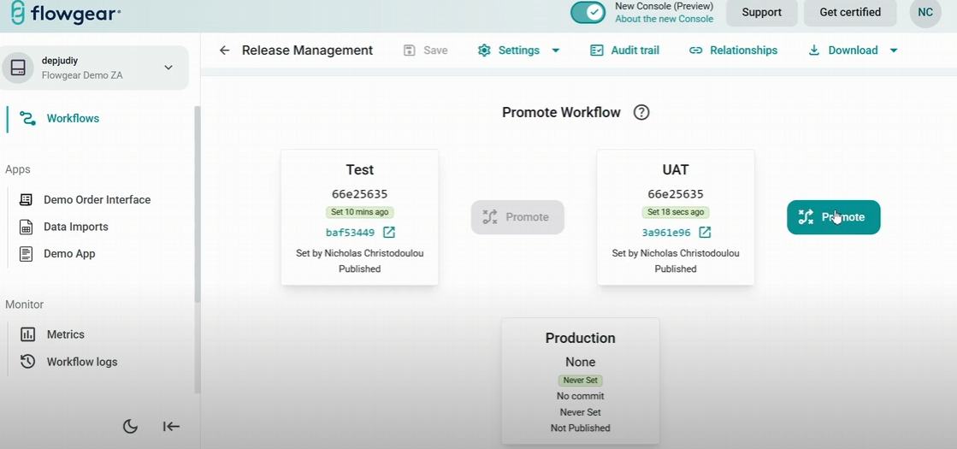Click the Not Published status in Production
This screenshot has height=449, width=957.
pos(581,428)
